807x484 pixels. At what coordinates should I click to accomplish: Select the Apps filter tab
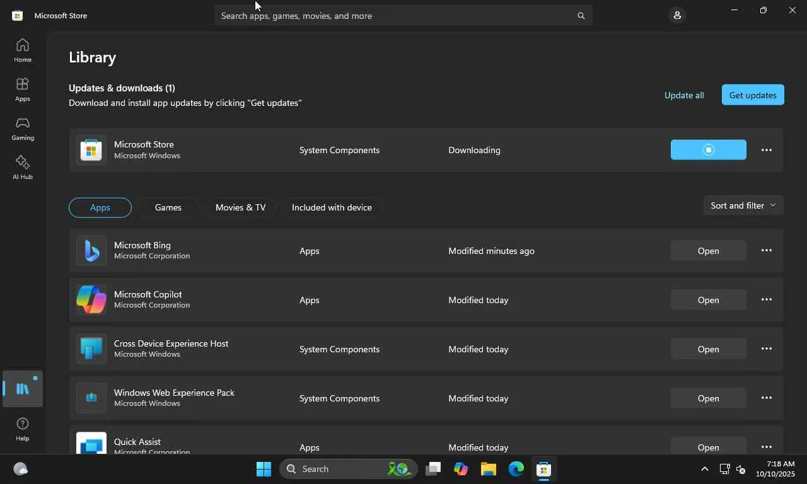pyautogui.click(x=100, y=207)
